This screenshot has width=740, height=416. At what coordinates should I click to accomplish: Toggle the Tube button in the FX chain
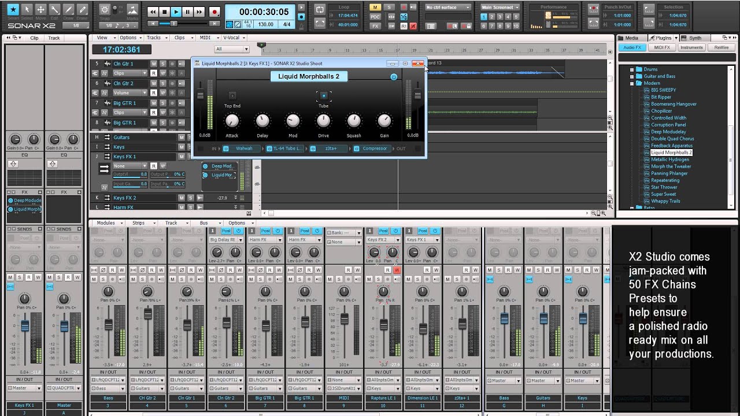click(x=323, y=95)
